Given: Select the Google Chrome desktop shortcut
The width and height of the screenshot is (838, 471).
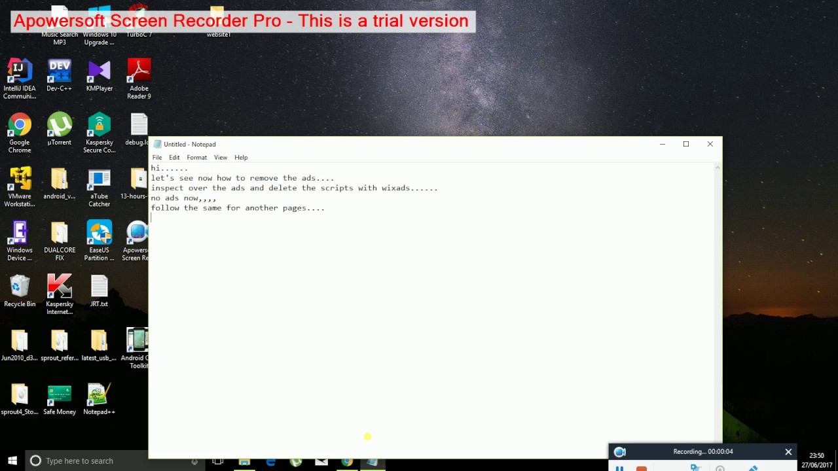Looking at the screenshot, I should pyautogui.click(x=20, y=133).
